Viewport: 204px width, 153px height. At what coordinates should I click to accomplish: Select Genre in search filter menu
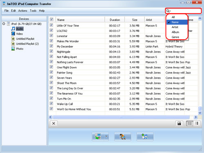click(177, 37)
